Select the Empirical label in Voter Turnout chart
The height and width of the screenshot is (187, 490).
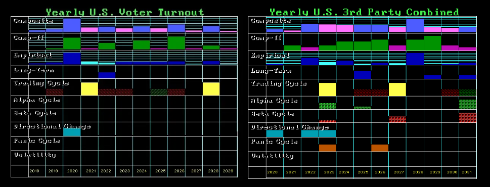point(32,55)
